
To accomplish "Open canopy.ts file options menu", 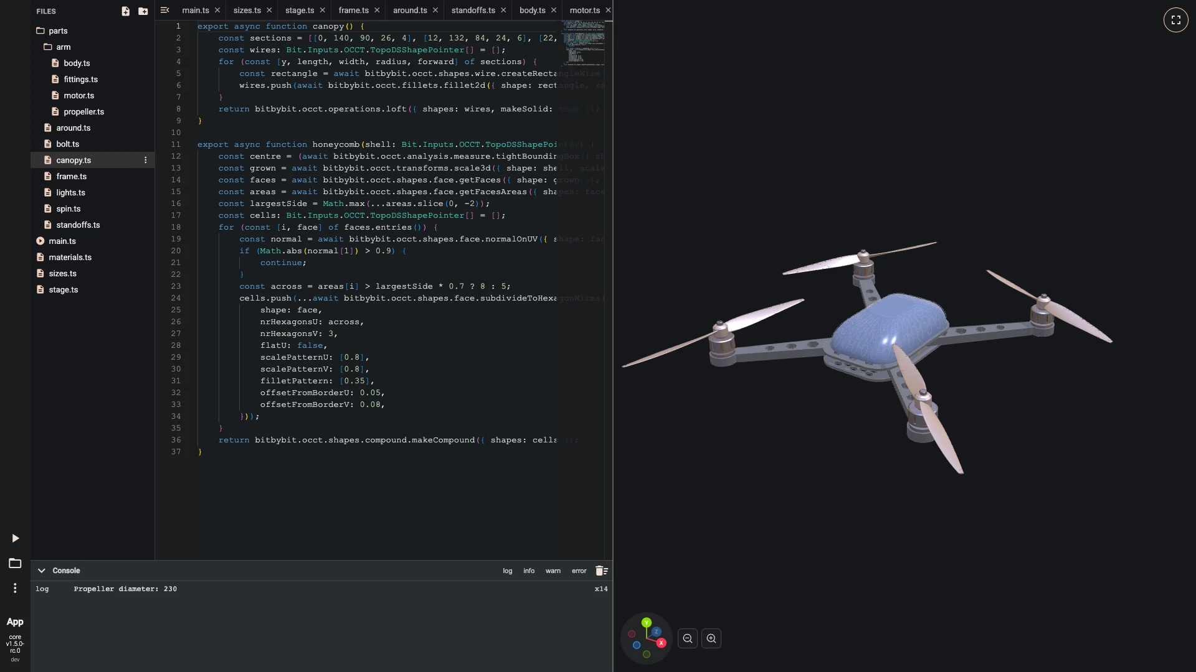I will click(146, 160).
